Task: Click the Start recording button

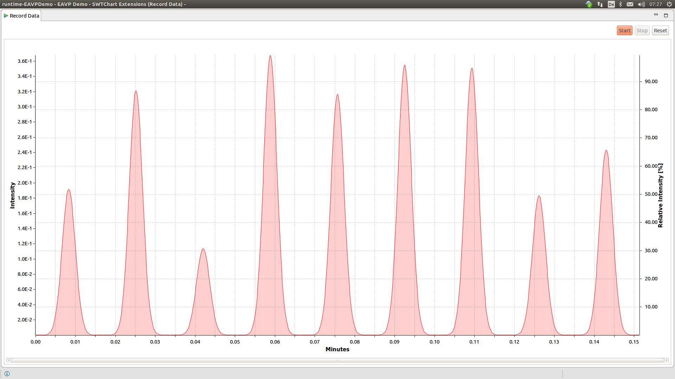Action: 624,31
